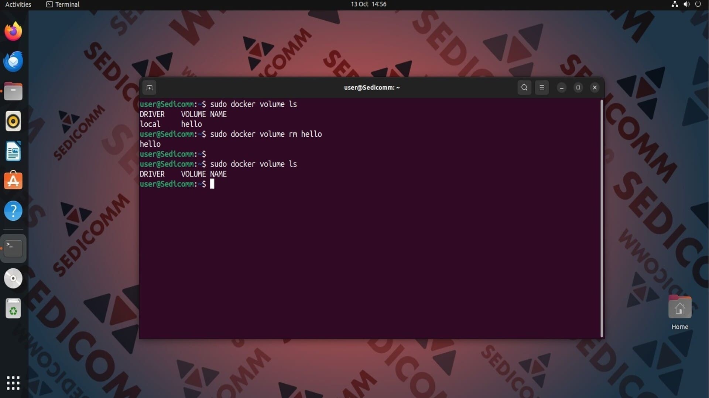Click the terminal cursor at last prompt
Viewport: 709px width, 398px height.
click(212, 184)
